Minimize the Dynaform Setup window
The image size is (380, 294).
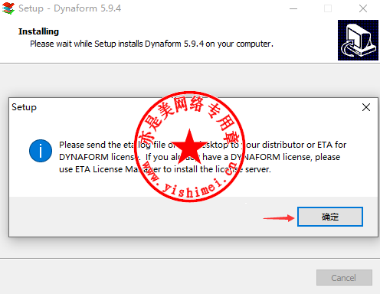293,8
